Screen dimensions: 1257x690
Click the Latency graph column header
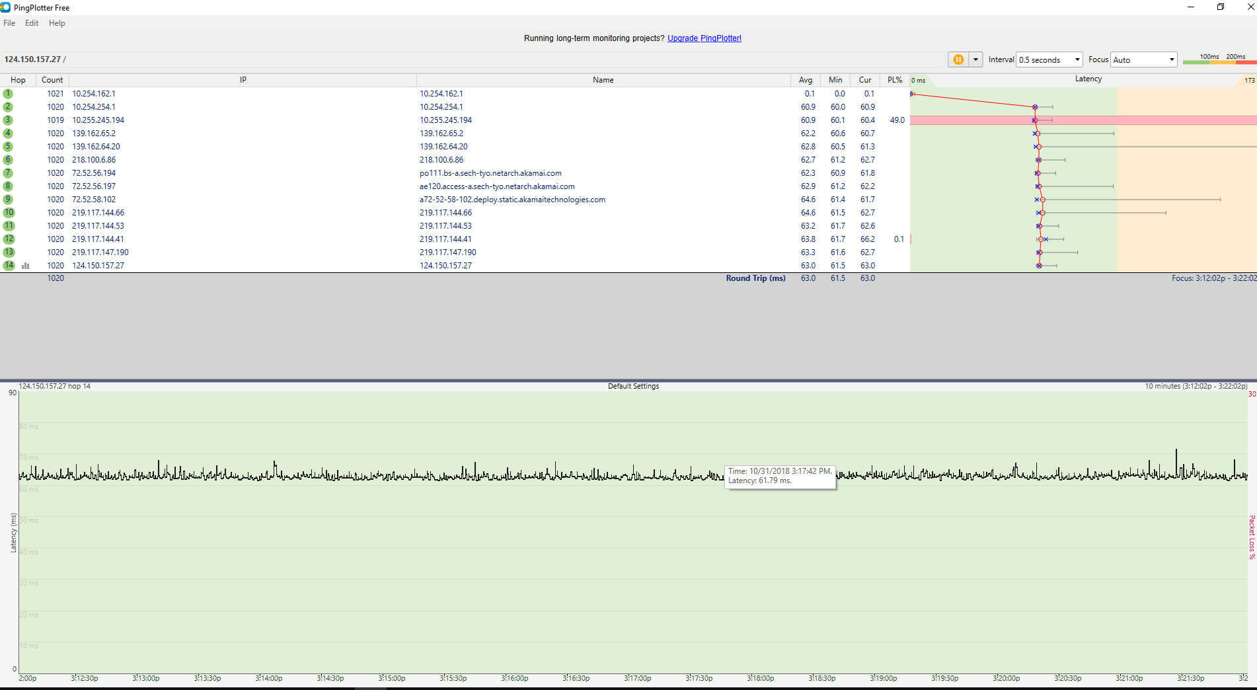pos(1088,79)
